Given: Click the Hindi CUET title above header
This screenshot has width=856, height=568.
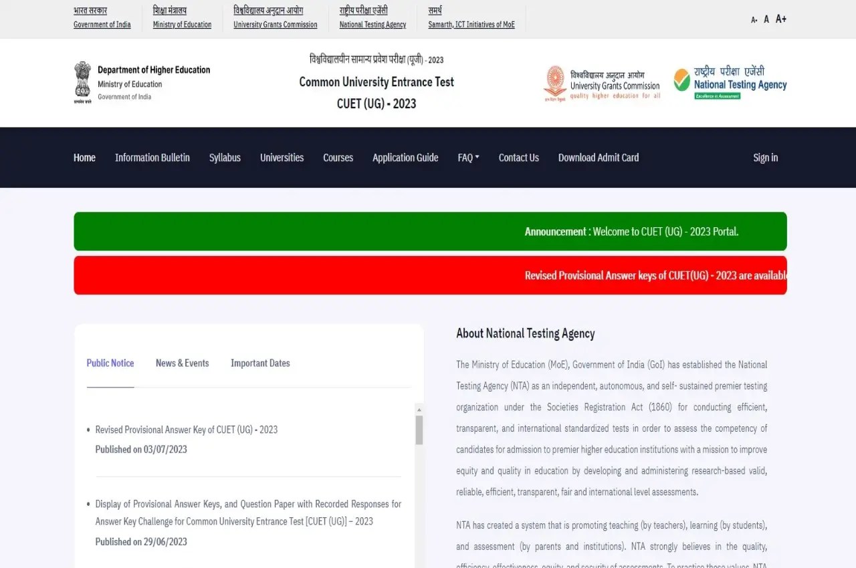Looking at the screenshot, I should tap(377, 59).
